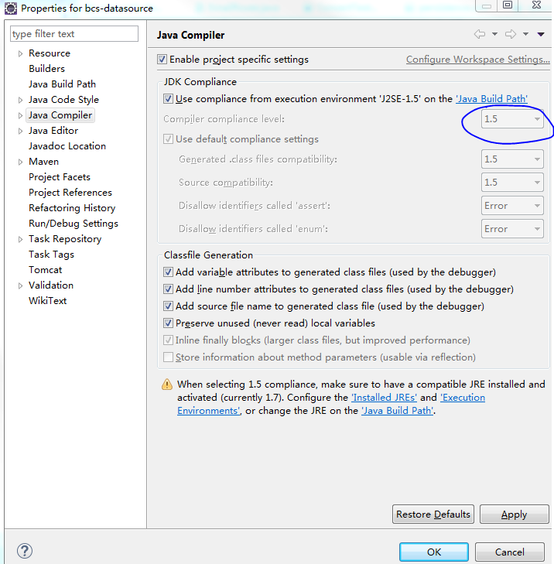
Task: Toggle Enable project specific settings checkbox
Action: point(162,60)
